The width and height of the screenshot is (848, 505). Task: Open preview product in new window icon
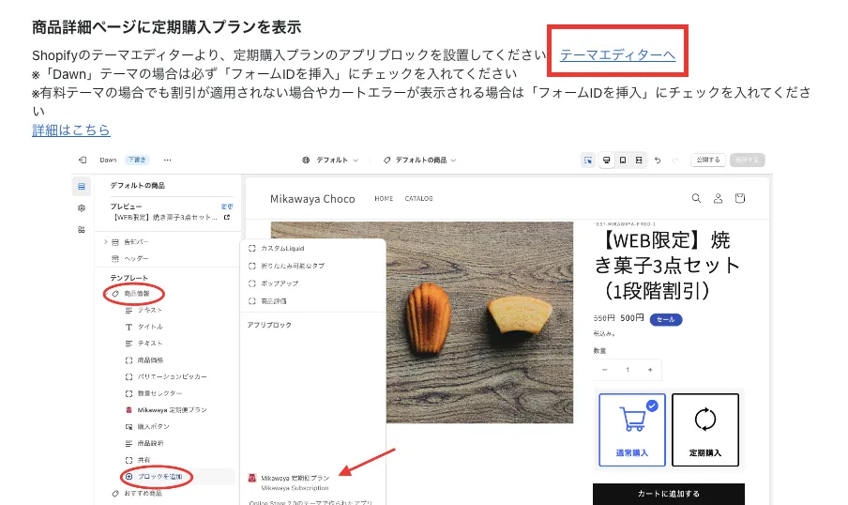(227, 217)
